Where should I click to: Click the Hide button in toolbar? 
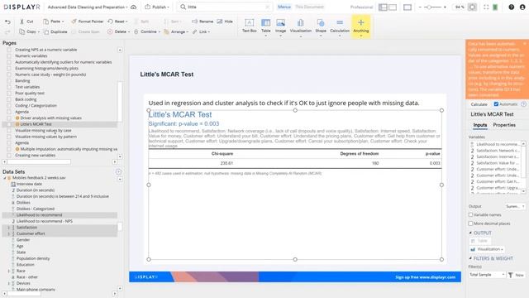point(225,22)
